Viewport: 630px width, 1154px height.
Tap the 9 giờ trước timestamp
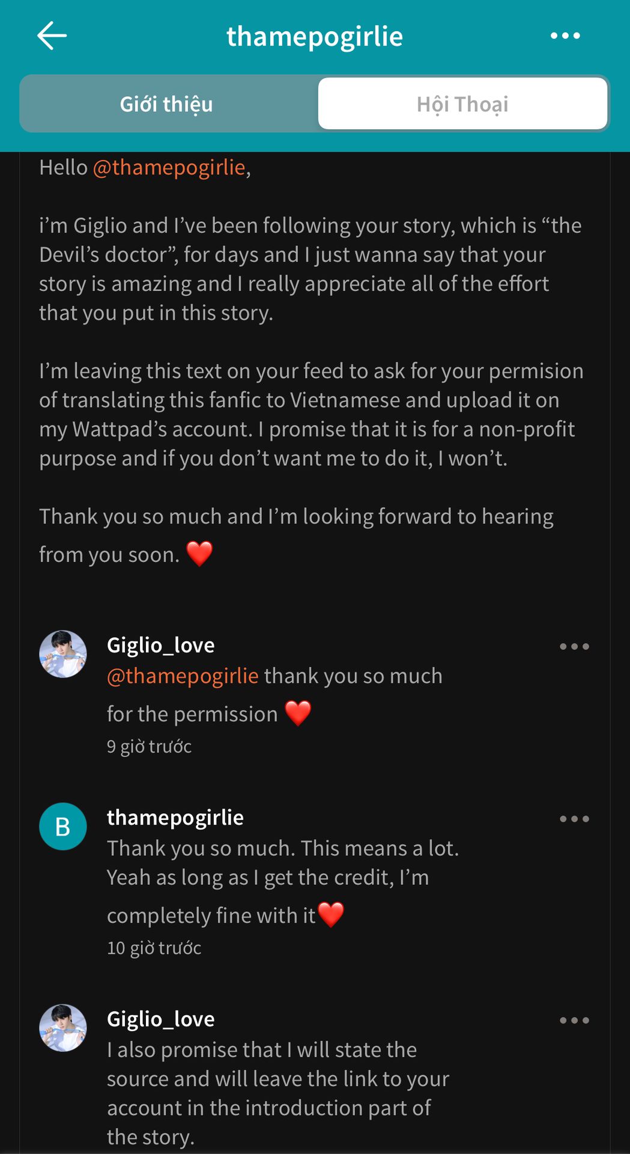(149, 746)
